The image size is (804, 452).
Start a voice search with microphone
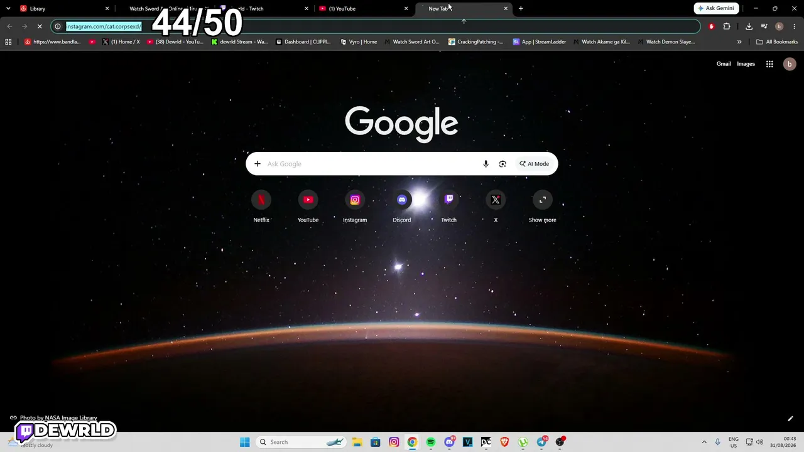[486, 164]
